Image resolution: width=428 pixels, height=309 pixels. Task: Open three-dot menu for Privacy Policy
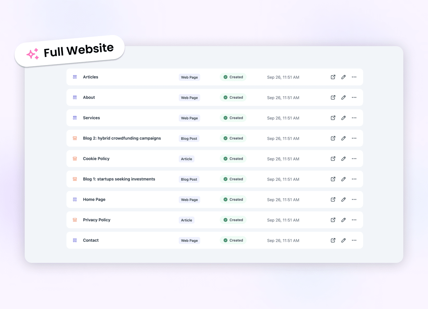pos(354,220)
